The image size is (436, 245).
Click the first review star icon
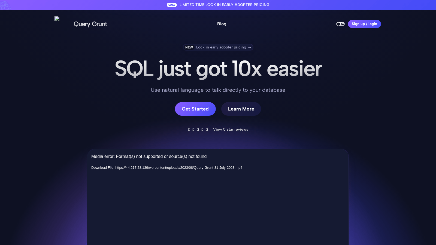tap(189, 130)
